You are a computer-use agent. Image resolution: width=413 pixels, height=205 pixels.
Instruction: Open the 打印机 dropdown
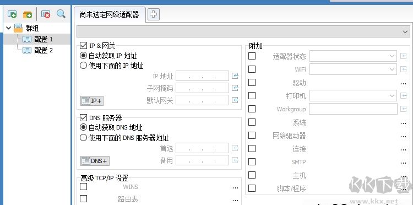pos(353,96)
